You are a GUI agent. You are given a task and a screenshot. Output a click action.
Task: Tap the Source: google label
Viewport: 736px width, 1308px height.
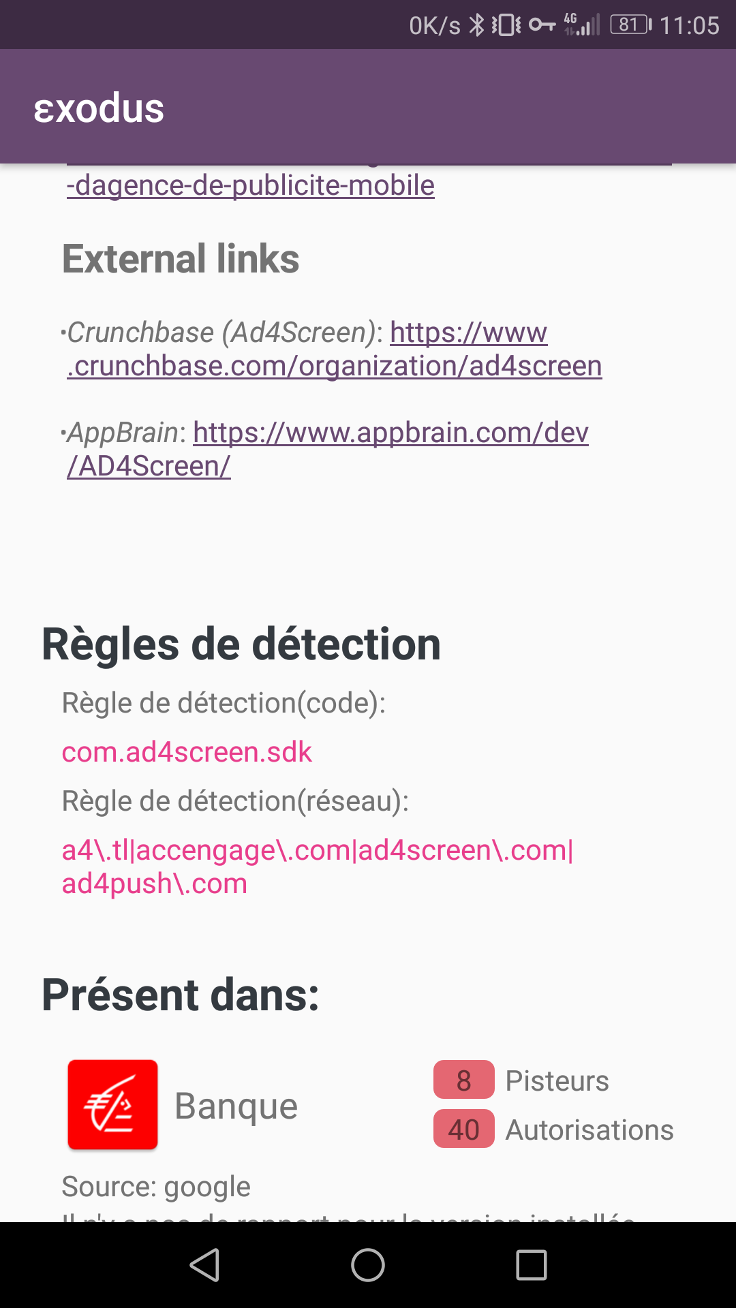point(156,1186)
